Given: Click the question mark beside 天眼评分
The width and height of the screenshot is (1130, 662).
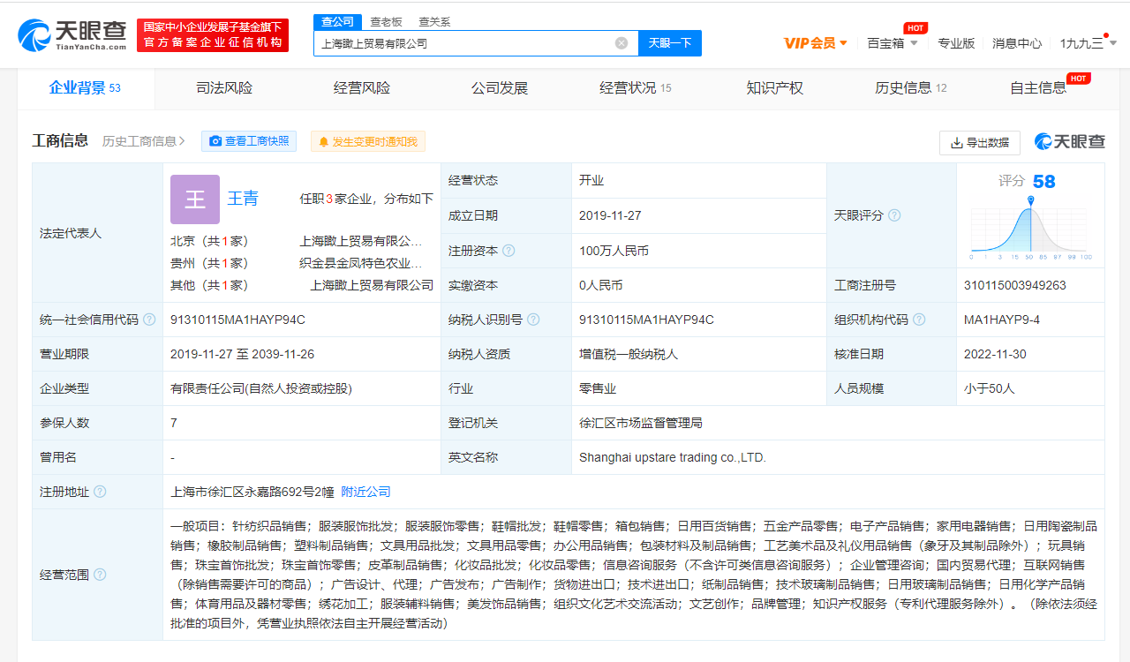Looking at the screenshot, I should [x=894, y=214].
